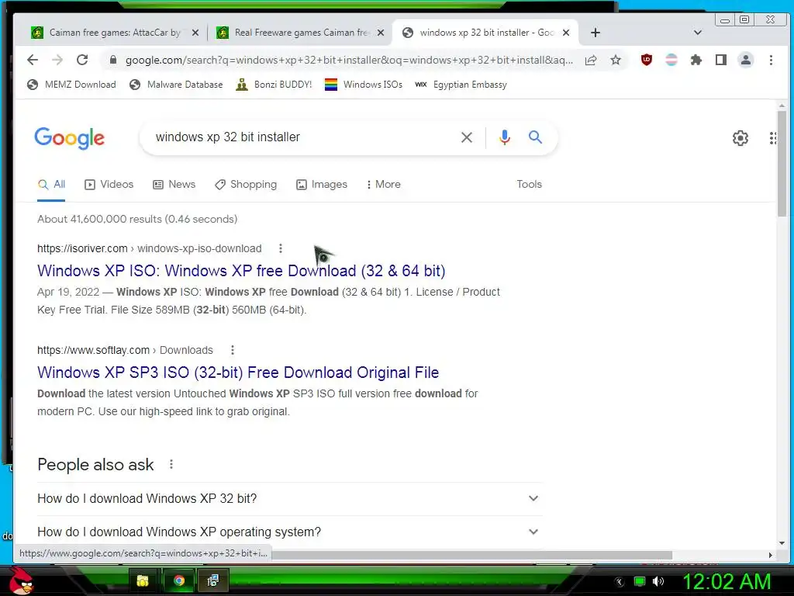794x596 pixels.
Task: Share this page using the share icon
Action: pos(590,60)
